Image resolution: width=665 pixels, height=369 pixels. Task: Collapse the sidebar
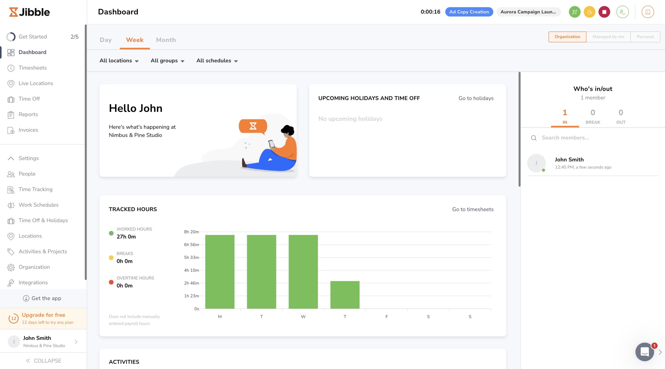click(x=43, y=361)
